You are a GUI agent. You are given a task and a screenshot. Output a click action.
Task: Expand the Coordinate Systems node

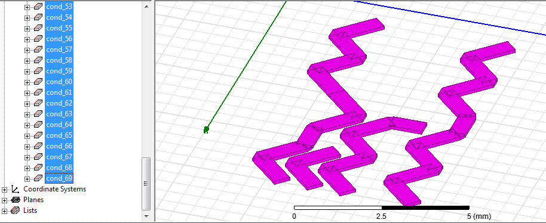[x=5, y=190]
